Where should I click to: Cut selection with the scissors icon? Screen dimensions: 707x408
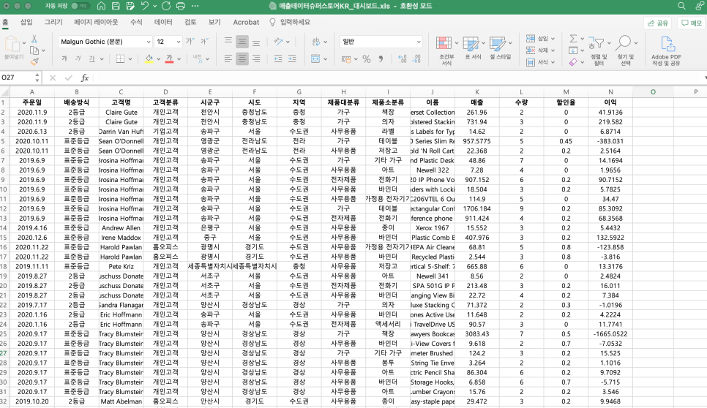pyautogui.click(x=34, y=39)
